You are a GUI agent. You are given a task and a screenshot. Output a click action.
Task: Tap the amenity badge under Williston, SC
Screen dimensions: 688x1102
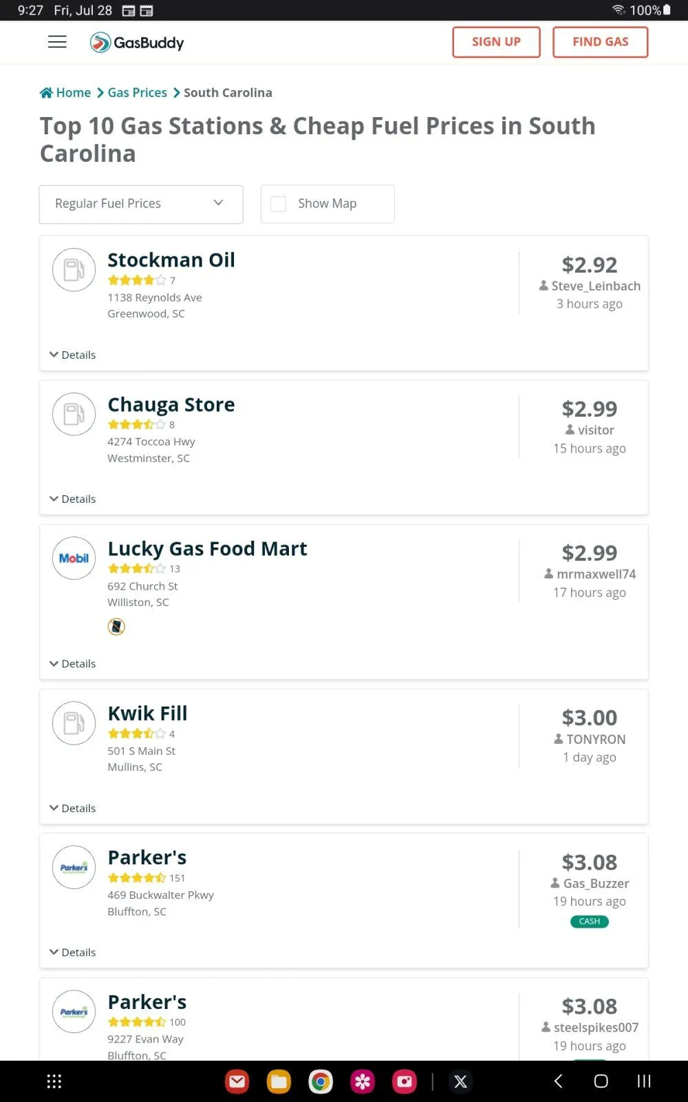coord(116,627)
